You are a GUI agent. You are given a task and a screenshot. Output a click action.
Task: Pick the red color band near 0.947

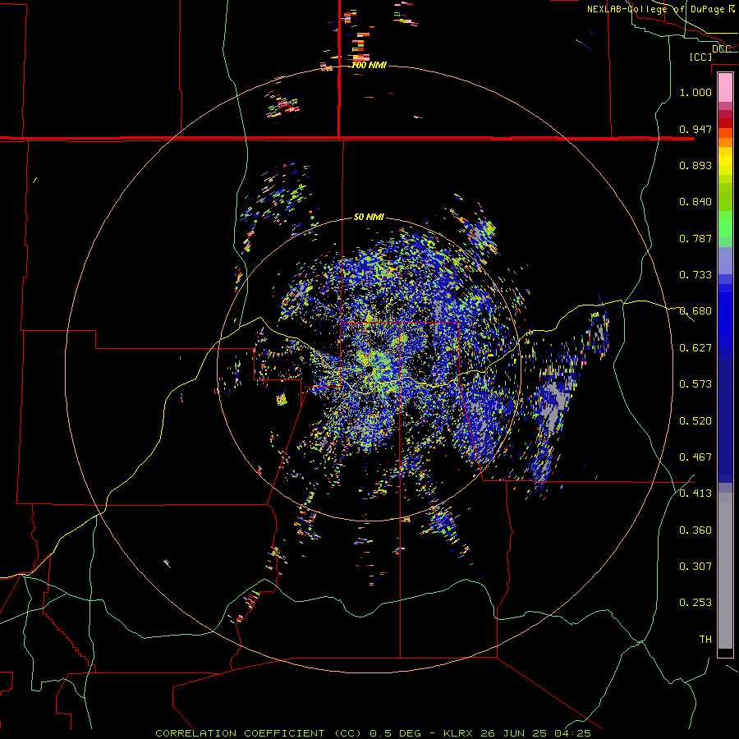[x=725, y=122]
